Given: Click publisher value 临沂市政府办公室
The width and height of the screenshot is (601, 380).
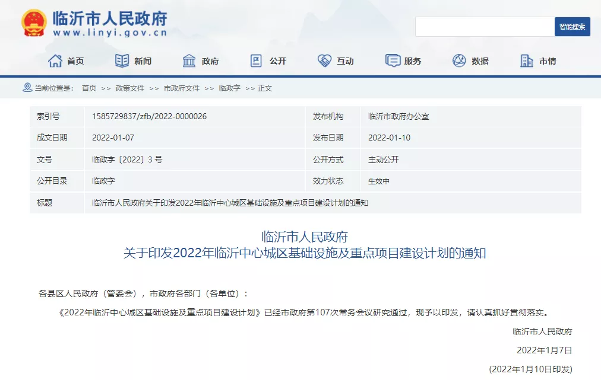Looking at the screenshot, I should [398, 116].
